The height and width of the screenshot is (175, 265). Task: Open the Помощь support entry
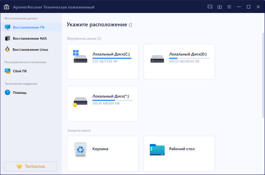pos(19,92)
